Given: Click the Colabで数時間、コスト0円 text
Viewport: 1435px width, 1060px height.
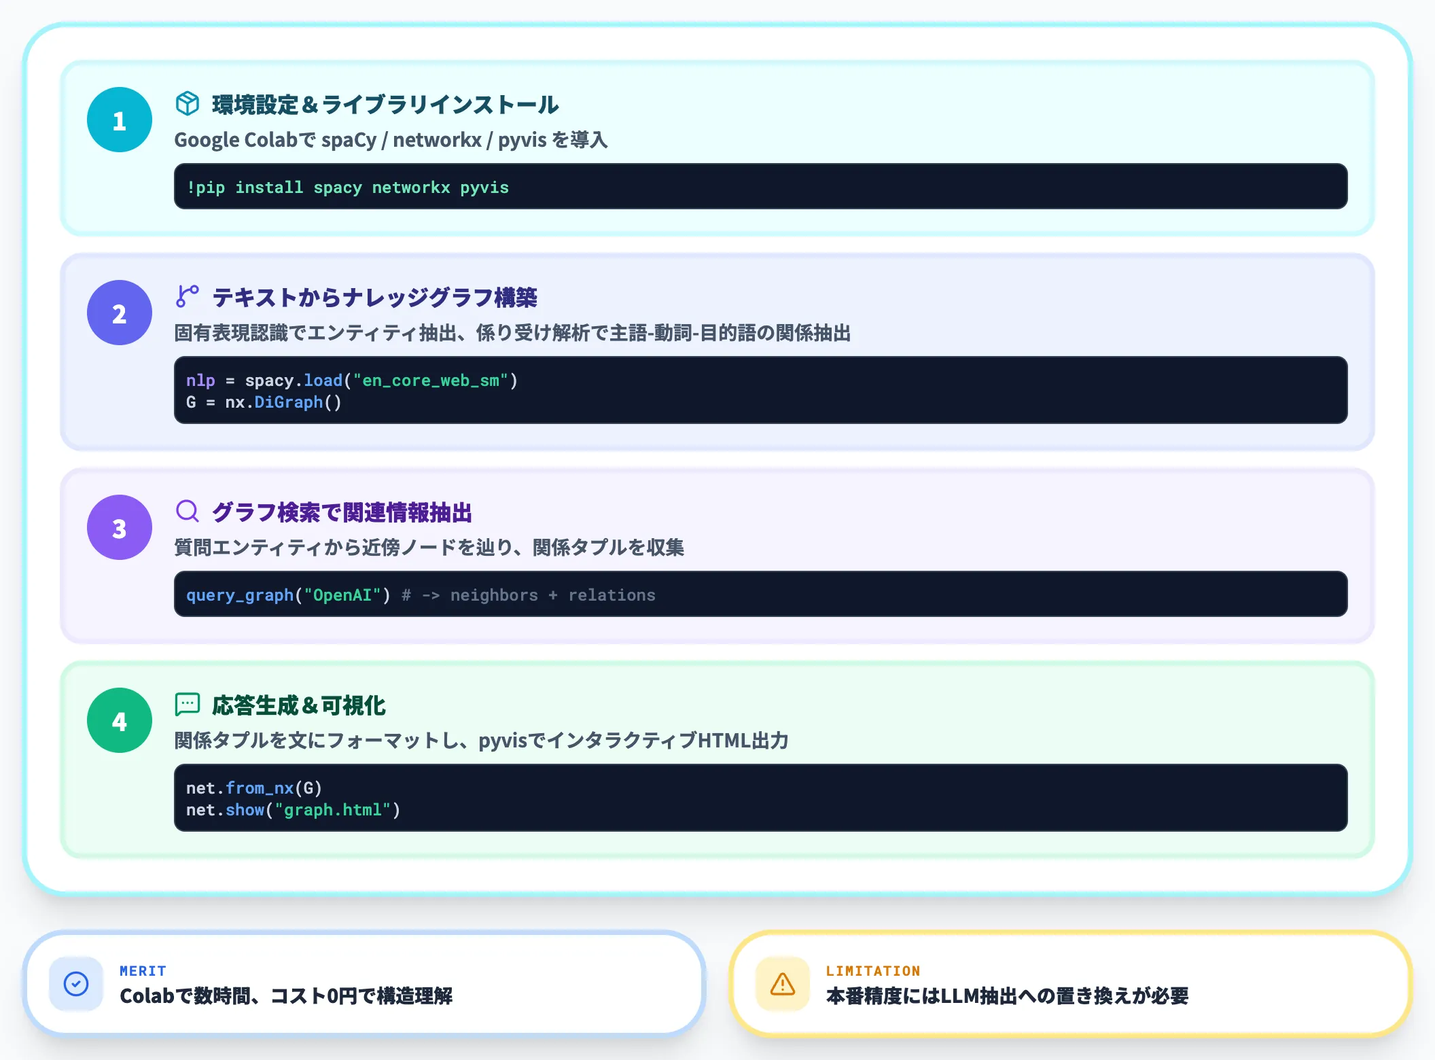Looking at the screenshot, I should tap(286, 996).
